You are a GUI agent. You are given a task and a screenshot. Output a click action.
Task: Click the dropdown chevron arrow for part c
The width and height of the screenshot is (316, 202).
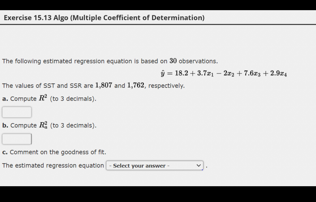click(199, 166)
